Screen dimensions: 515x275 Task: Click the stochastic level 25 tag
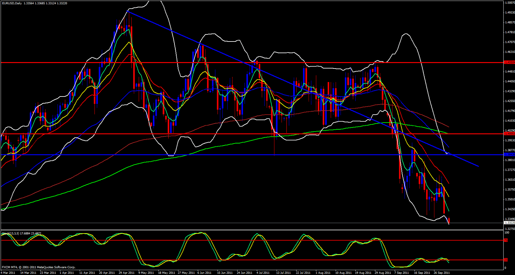(x=506, y=260)
